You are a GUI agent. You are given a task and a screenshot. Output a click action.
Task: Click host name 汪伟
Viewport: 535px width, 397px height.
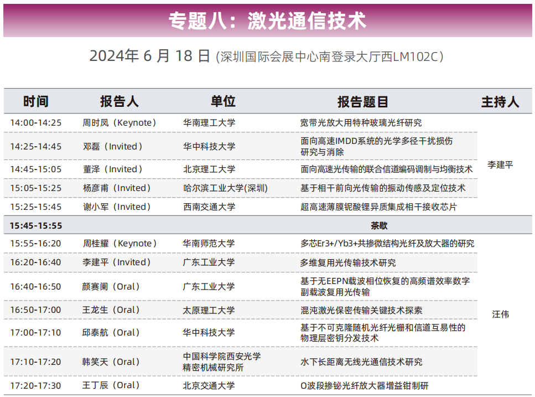(x=500, y=314)
